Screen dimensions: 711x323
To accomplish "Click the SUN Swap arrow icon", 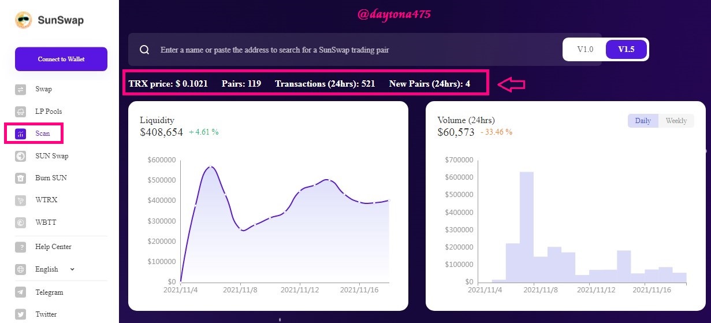I will 20,156.
